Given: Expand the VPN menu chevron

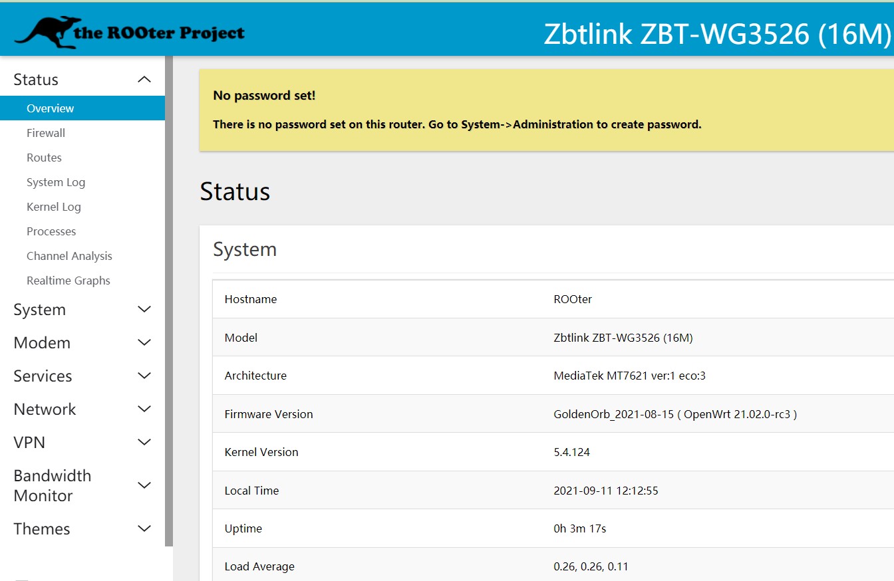Looking at the screenshot, I should coord(144,443).
